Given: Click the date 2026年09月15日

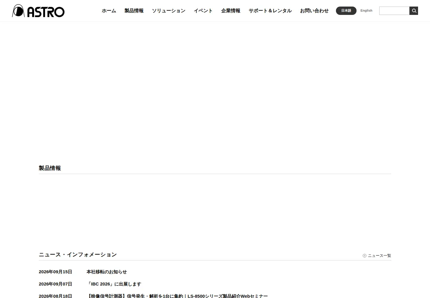Looking at the screenshot, I should pos(56,272).
